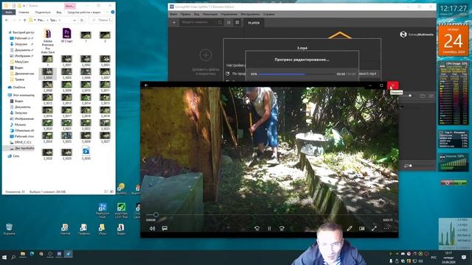Open Игры desktop folder shortcut
Image resolution: width=472 pixels, height=265 pixels.
click(102, 229)
